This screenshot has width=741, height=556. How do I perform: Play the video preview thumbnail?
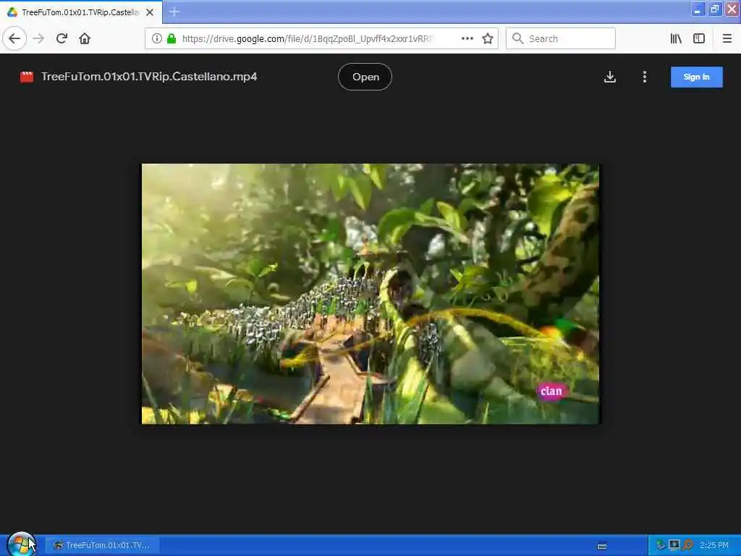point(370,294)
